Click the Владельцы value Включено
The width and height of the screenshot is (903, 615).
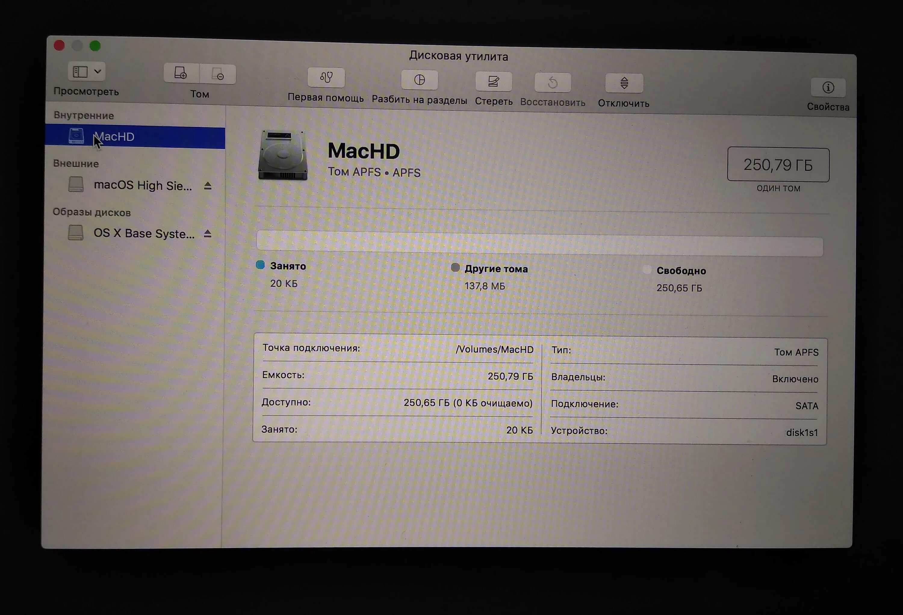coord(795,379)
